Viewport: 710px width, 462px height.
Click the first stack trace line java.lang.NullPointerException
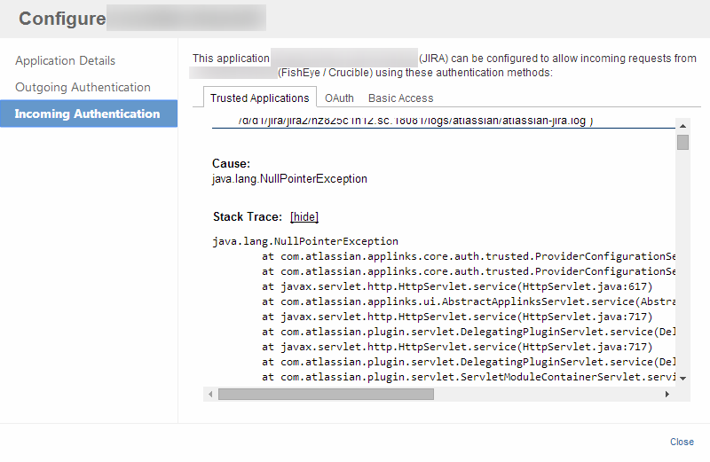(305, 241)
